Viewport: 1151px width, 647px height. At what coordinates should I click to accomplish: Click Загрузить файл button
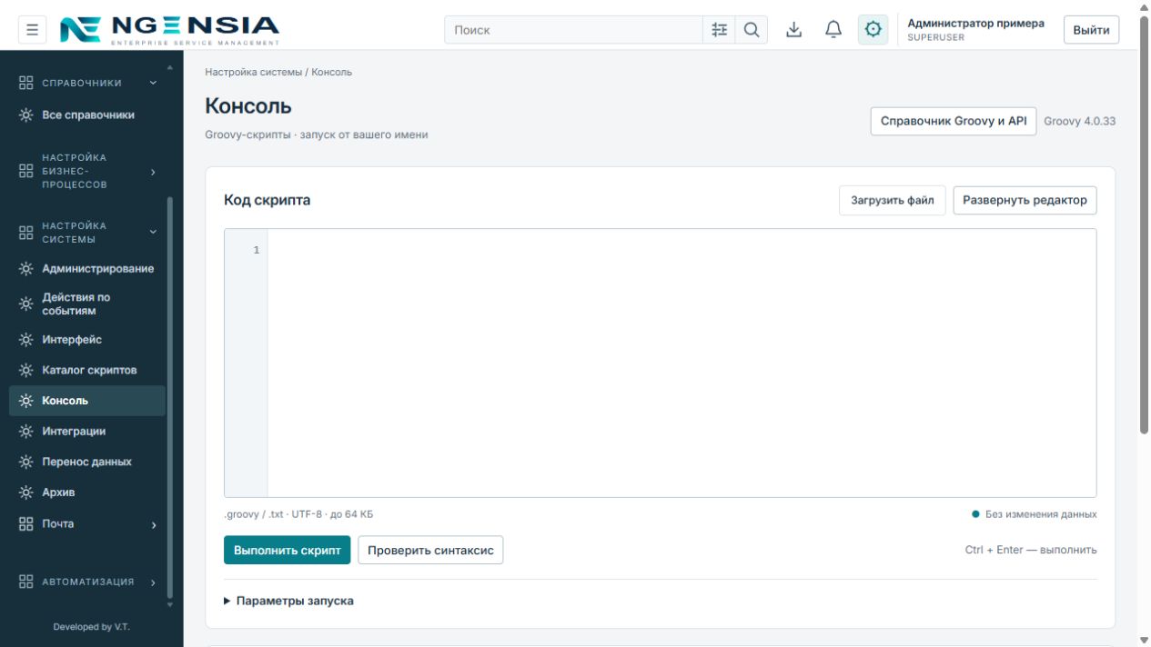893,200
